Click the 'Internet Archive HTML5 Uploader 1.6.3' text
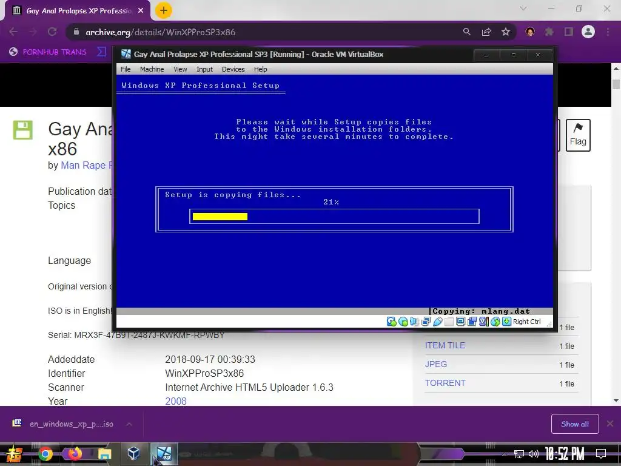Viewport: 621px width, 466px height. tap(249, 387)
